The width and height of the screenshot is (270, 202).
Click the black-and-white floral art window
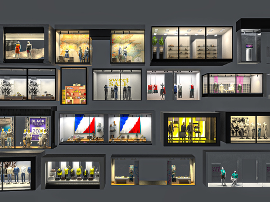[x=28, y=84]
